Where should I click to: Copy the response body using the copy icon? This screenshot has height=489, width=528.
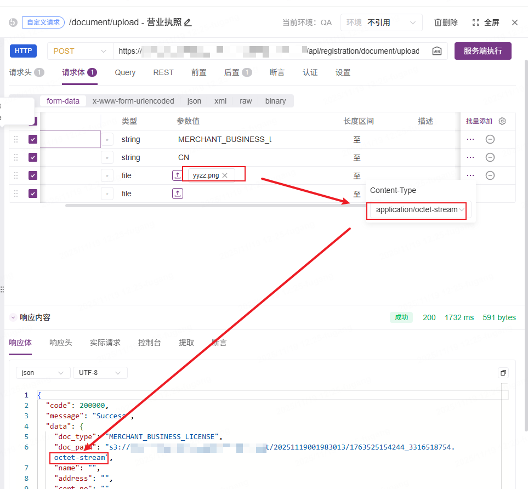click(x=503, y=373)
